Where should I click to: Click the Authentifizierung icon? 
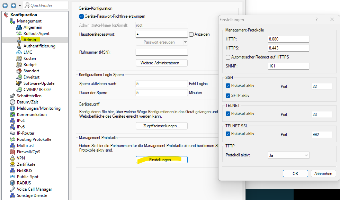[x=19, y=46]
